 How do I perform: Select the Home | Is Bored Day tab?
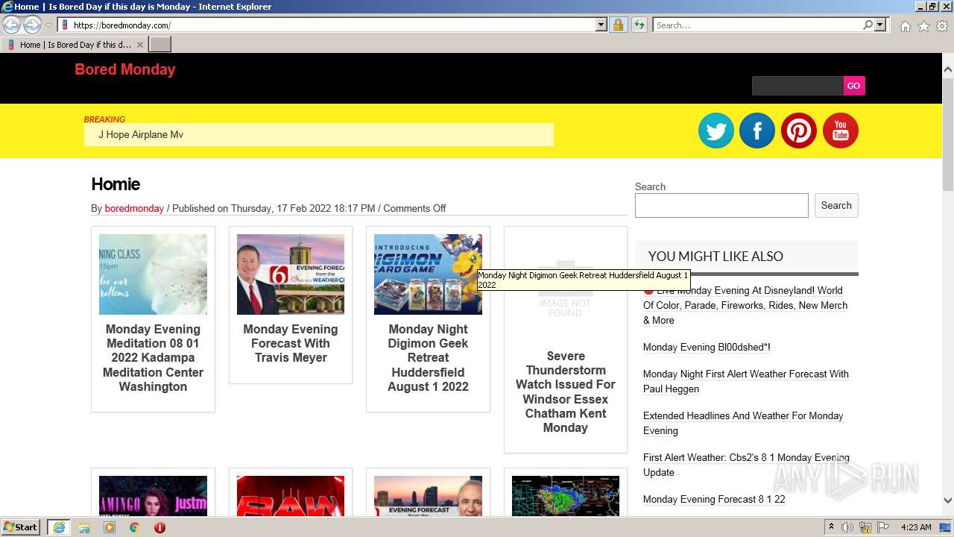click(75, 45)
